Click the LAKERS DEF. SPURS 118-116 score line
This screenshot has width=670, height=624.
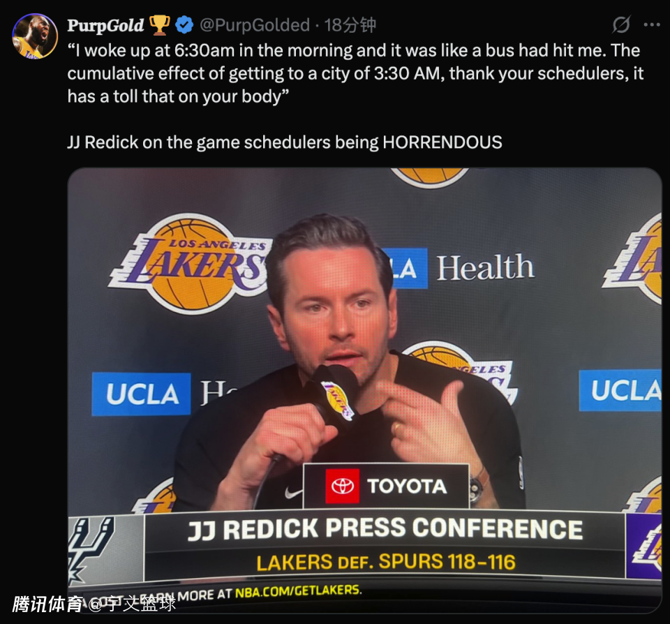tap(386, 562)
